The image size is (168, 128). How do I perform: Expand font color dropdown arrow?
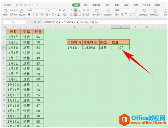[61, 15]
